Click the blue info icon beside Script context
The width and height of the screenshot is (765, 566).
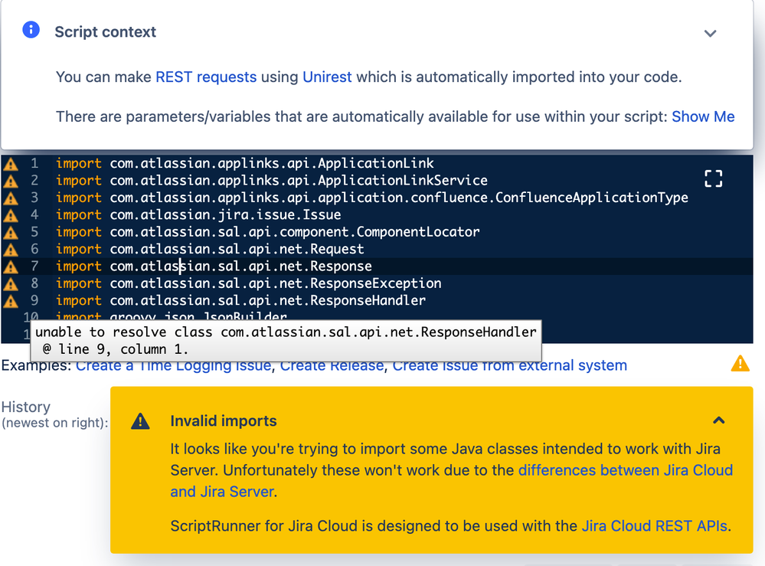(31, 30)
